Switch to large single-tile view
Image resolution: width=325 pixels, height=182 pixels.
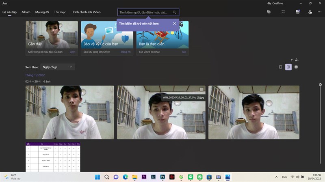(x=280, y=67)
